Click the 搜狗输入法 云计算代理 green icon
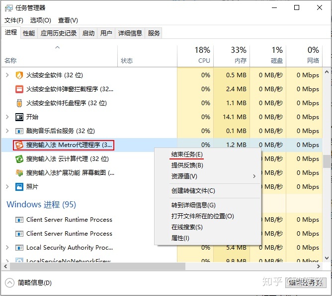The image size is (332, 296). [19, 159]
